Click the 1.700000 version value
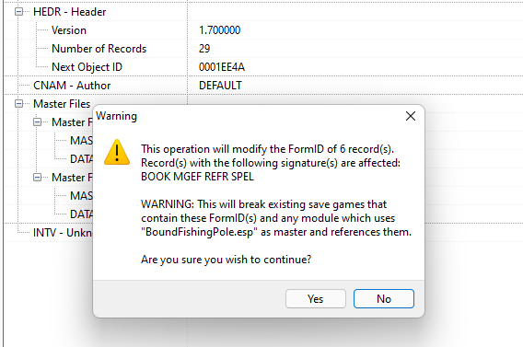Image resolution: width=523 pixels, height=347 pixels. pyautogui.click(x=219, y=30)
